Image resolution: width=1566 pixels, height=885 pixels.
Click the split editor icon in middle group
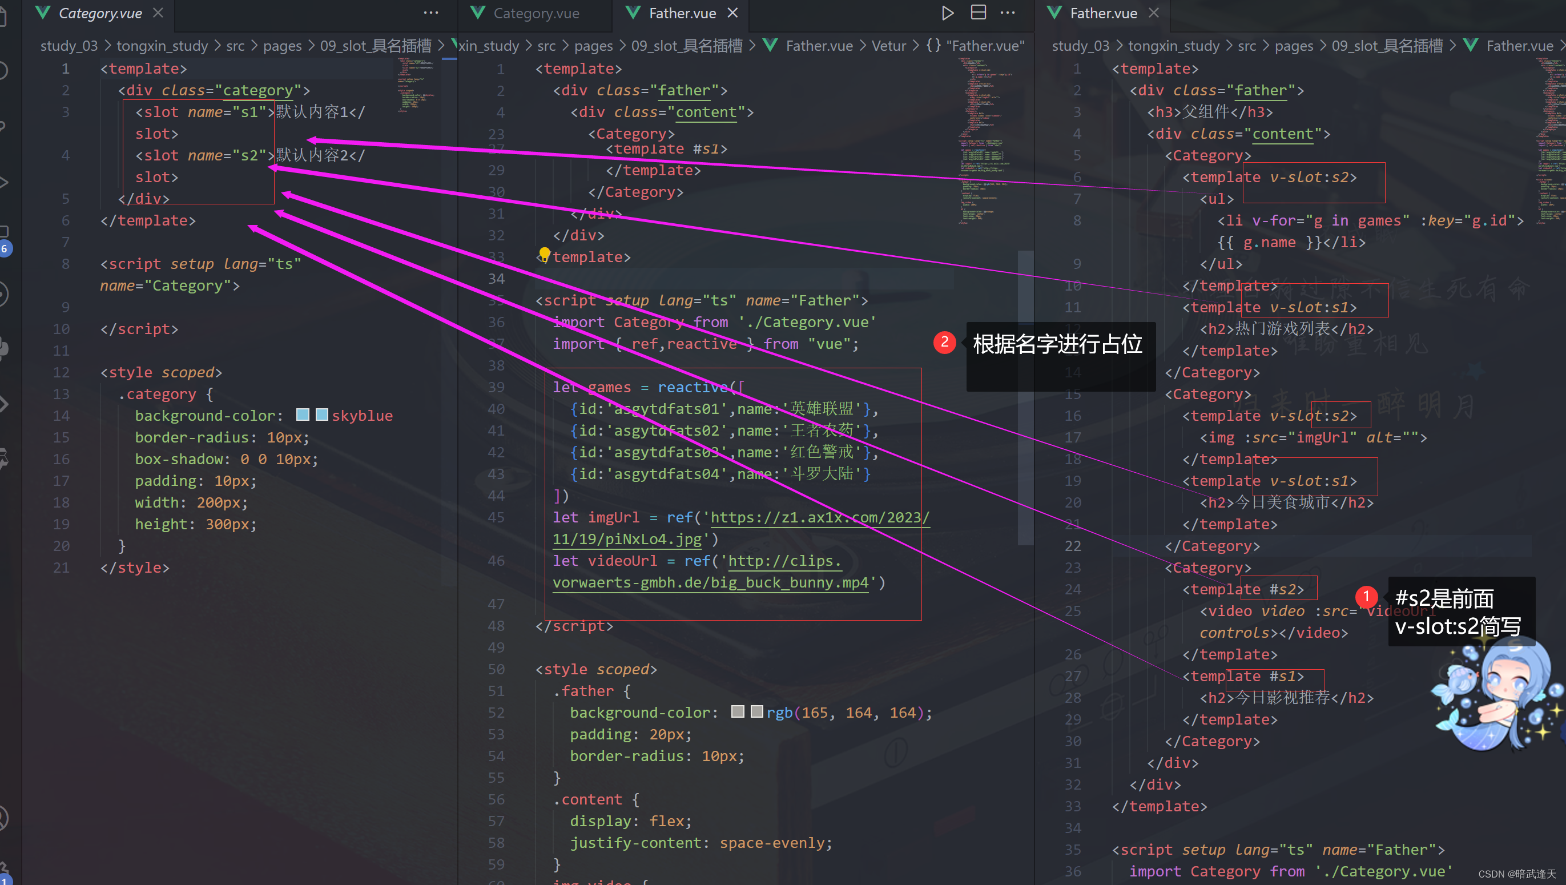click(x=978, y=13)
